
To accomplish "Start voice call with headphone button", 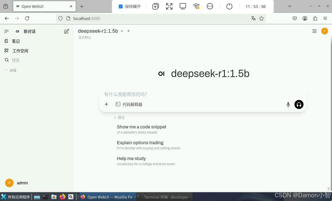I will pos(299,104).
